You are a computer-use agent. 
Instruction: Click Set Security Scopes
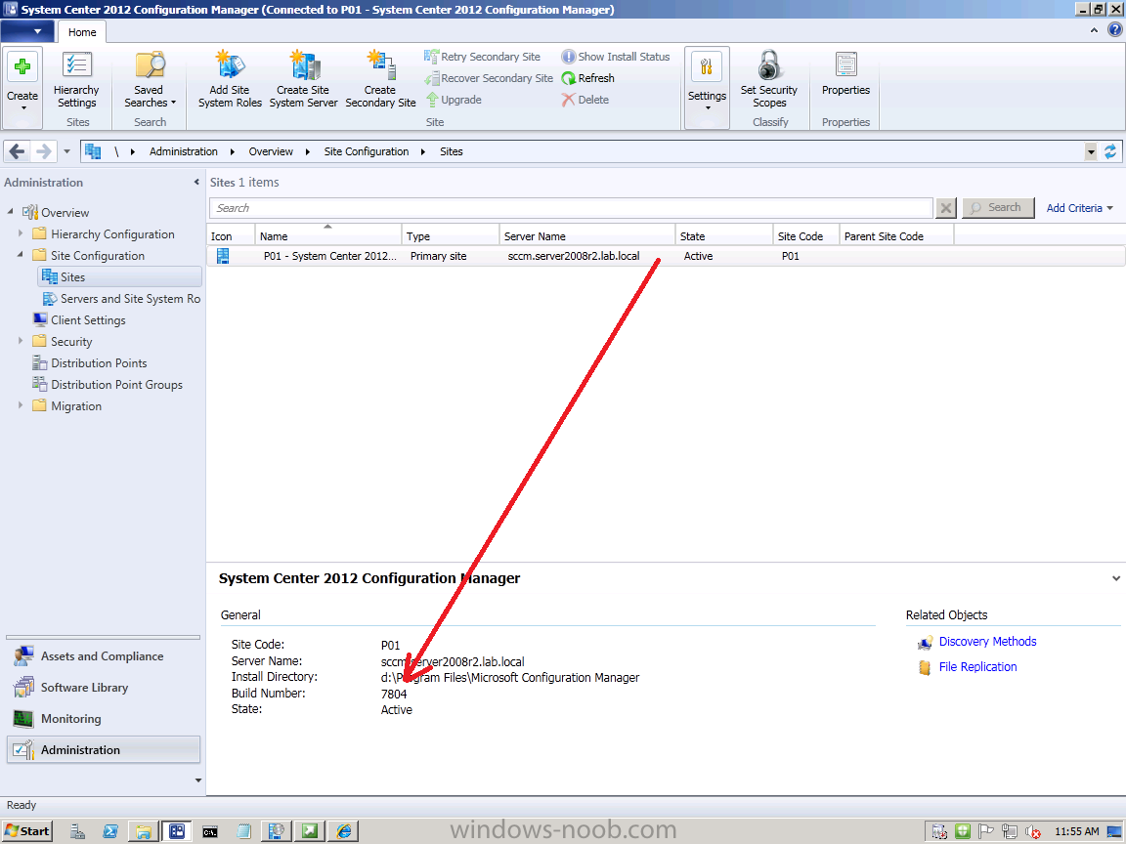click(x=769, y=80)
